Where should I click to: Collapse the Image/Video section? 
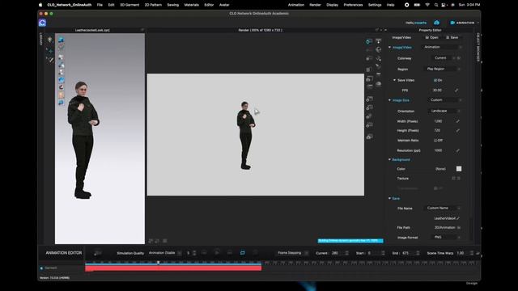(x=389, y=48)
